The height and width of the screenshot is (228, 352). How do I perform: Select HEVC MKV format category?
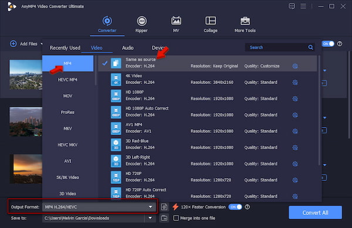(67, 145)
